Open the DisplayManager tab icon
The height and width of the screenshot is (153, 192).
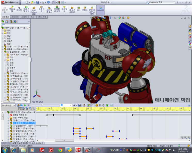[15, 21]
